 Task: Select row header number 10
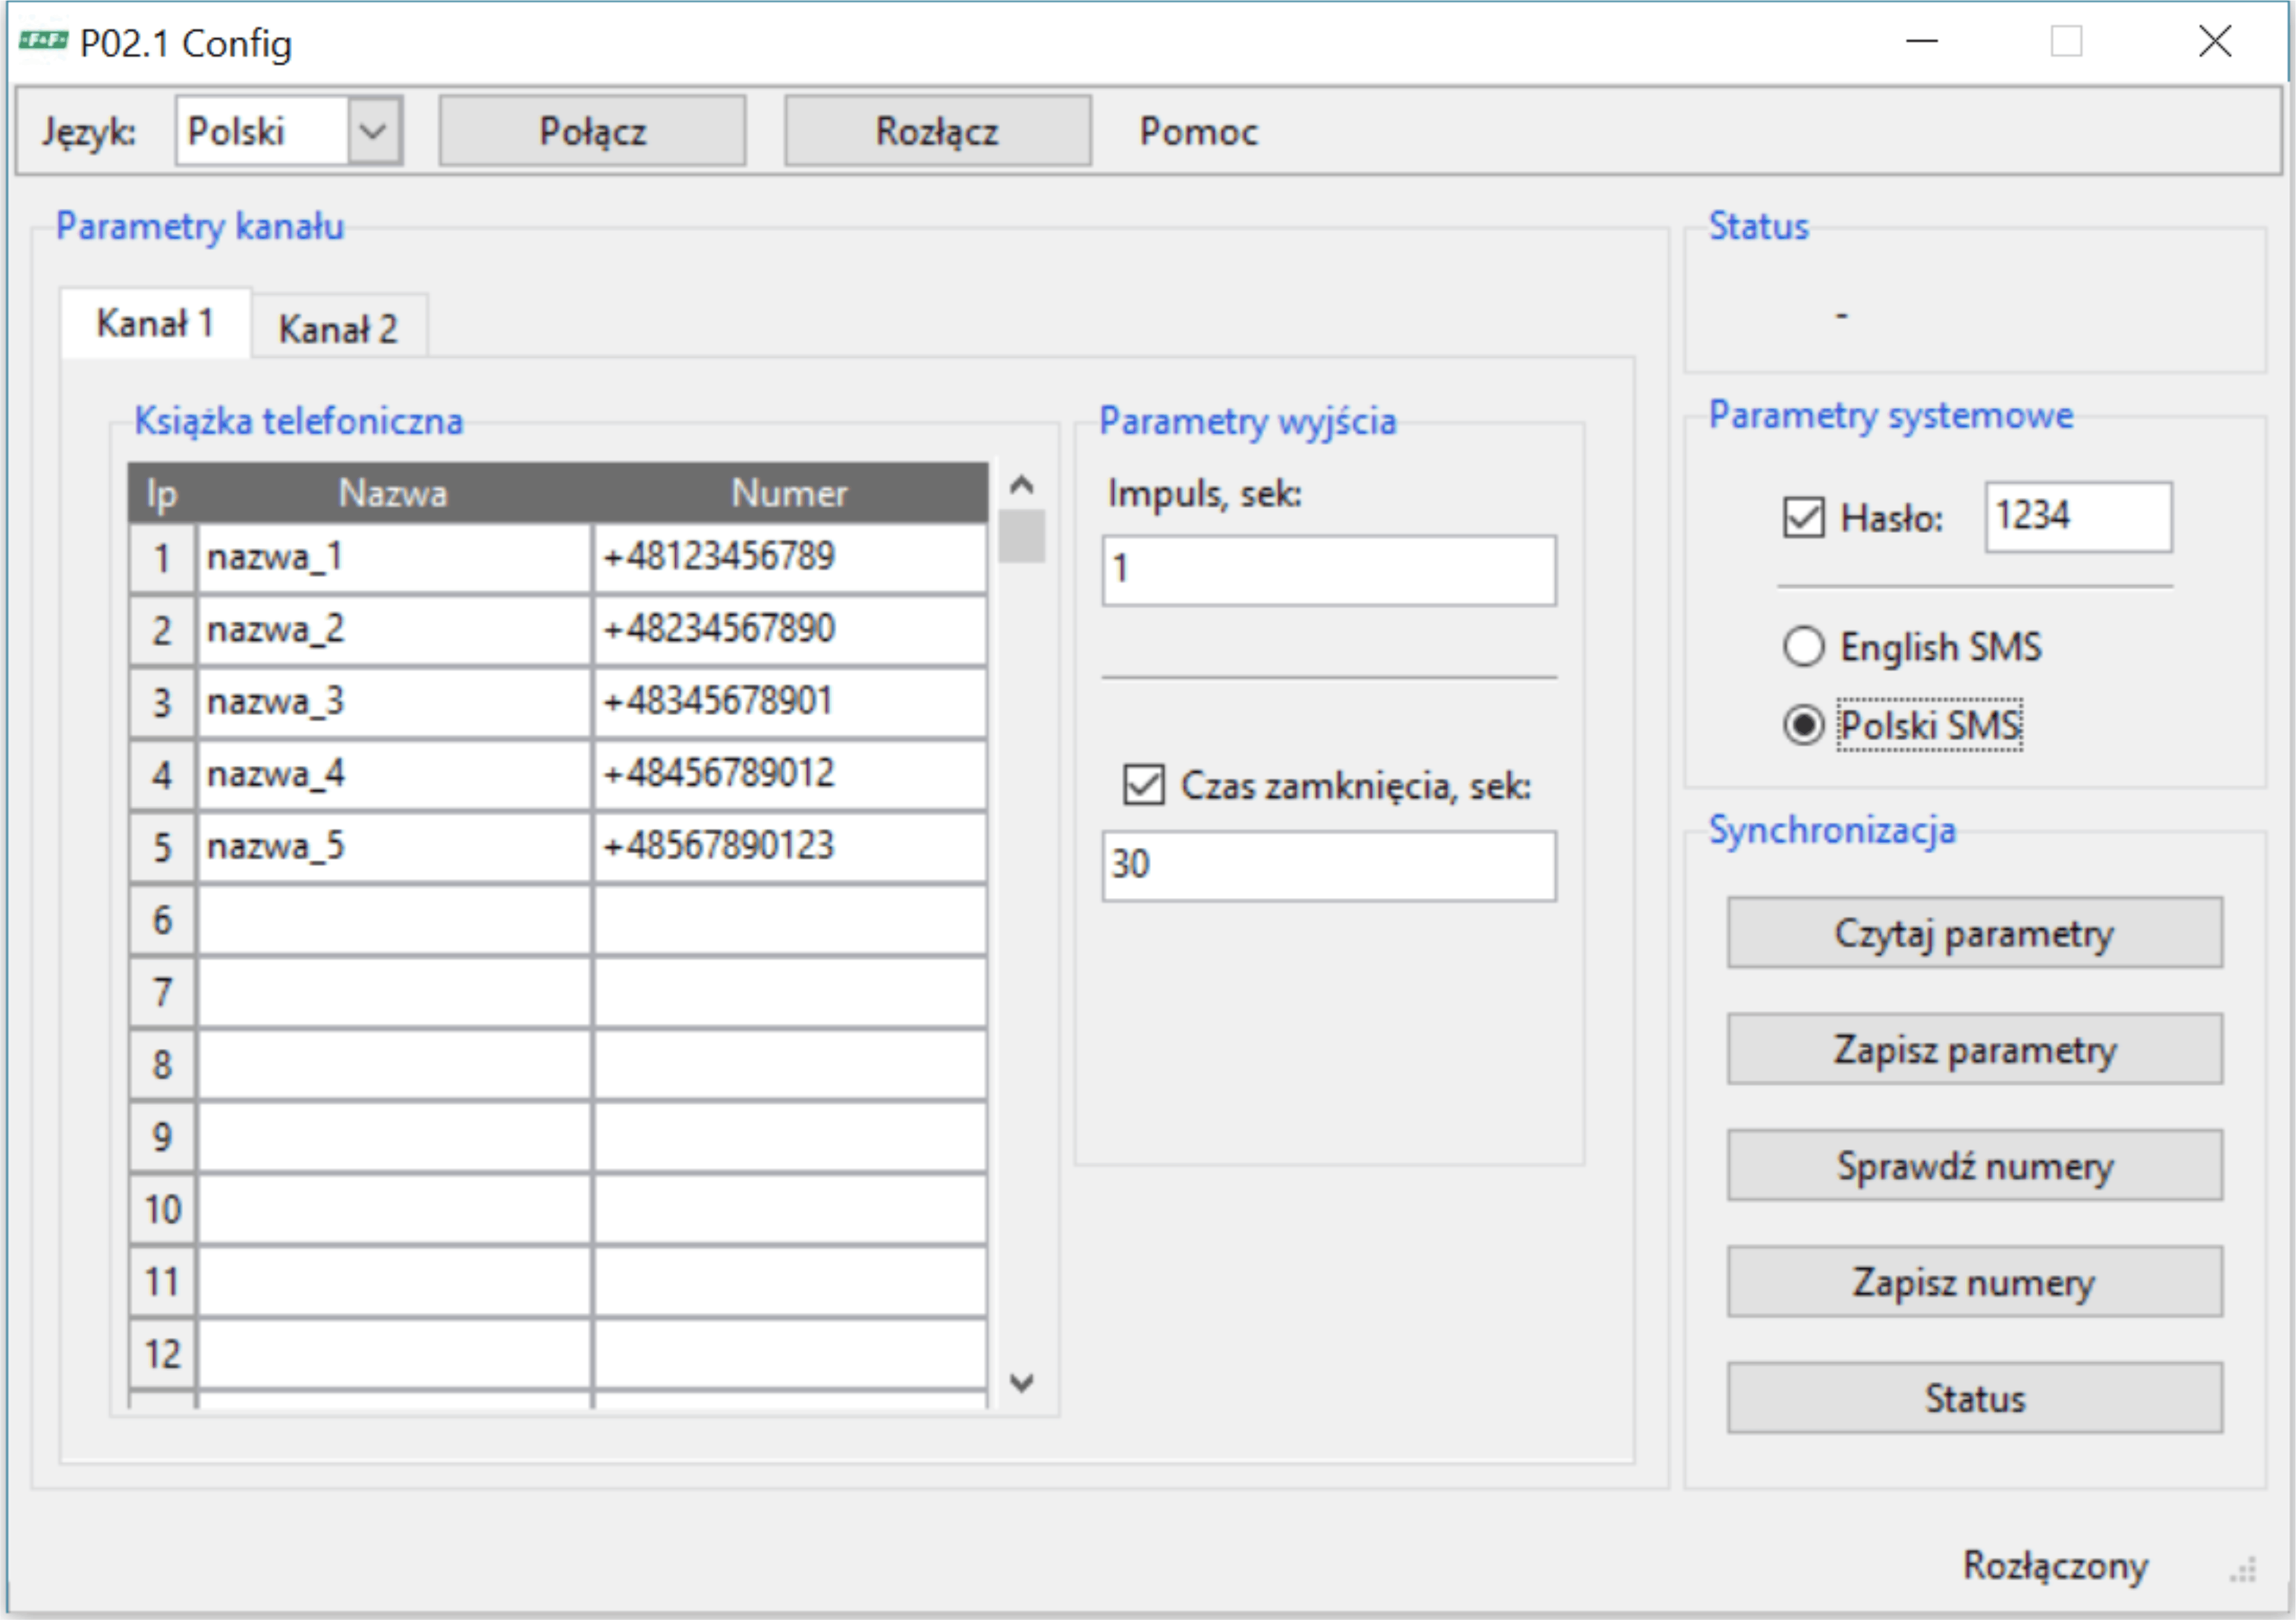click(162, 1209)
